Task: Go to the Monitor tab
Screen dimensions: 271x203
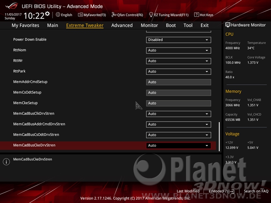Action: [x=149, y=25]
